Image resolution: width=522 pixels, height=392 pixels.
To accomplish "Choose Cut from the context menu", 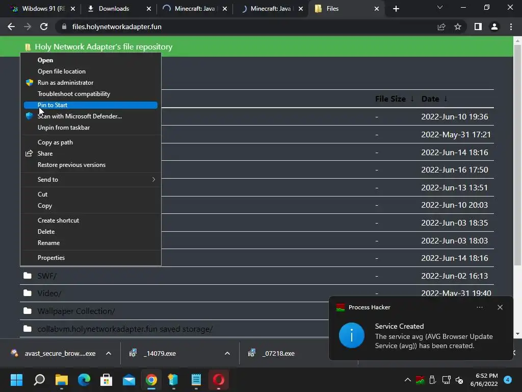I will [x=91, y=194].
